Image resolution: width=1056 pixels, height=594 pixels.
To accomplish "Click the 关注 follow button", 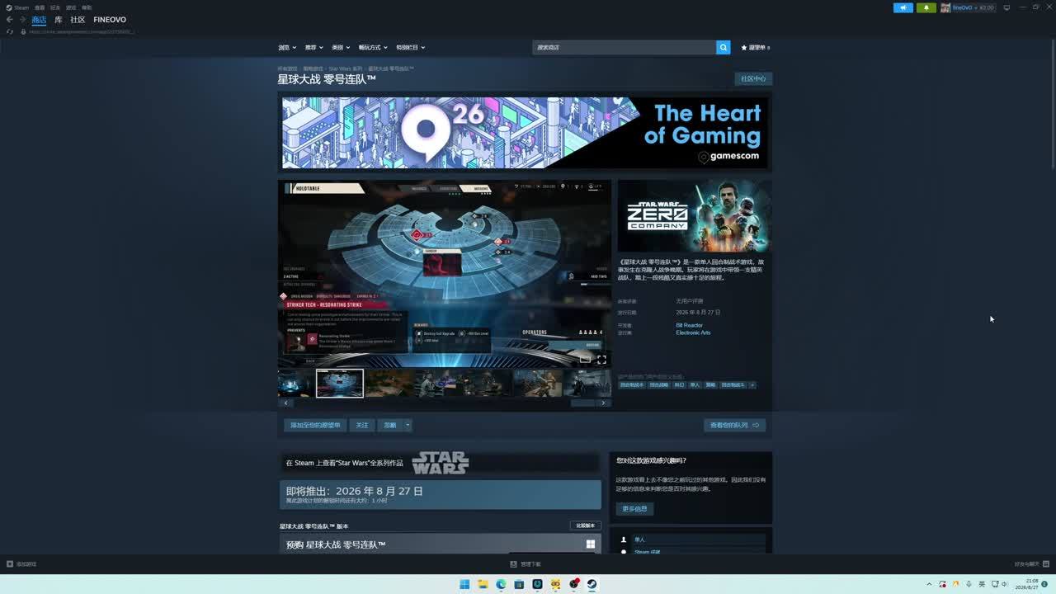I will click(x=362, y=426).
